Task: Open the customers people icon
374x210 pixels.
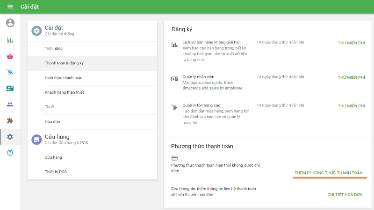Action: click(x=10, y=104)
